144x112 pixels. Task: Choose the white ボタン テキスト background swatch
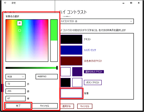coord(77,82)
